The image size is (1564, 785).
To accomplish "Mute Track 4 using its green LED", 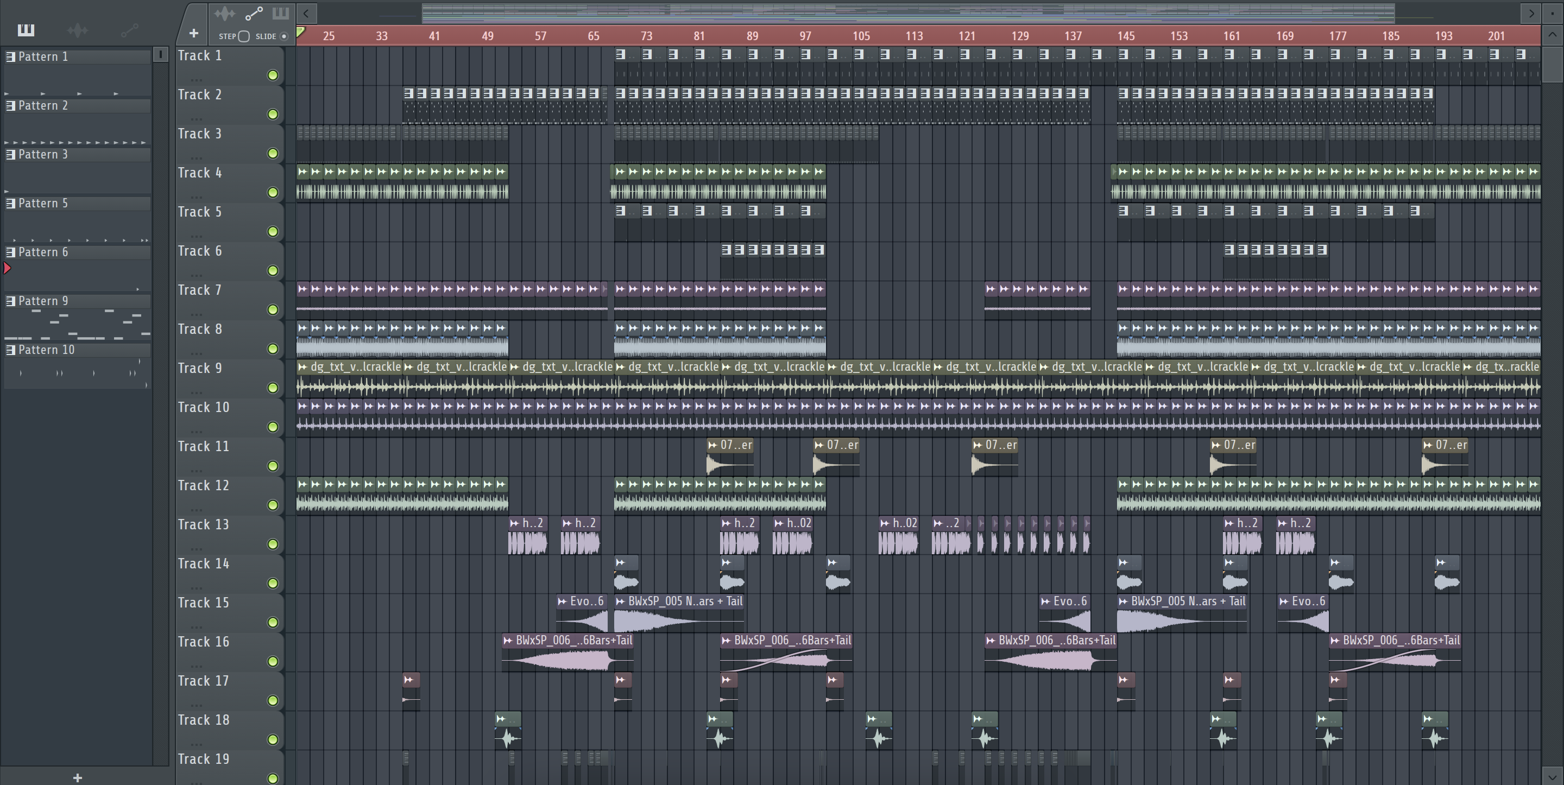I will pyautogui.click(x=273, y=193).
